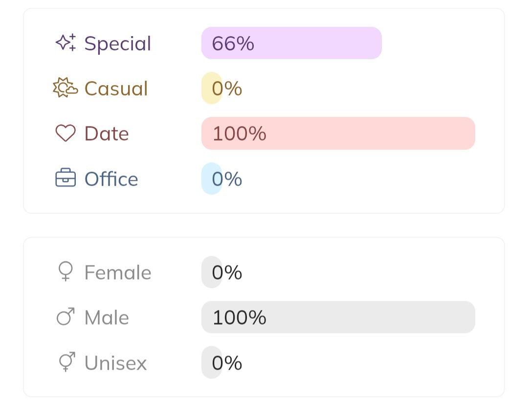
Task: Click the heart icon next to Date
Action: [x=66, y=133]
